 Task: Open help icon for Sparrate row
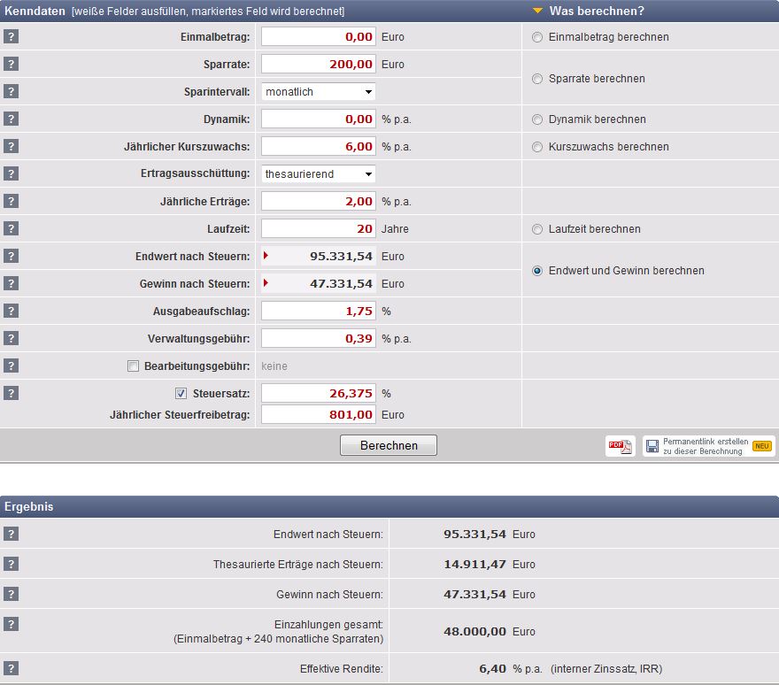point(11,64)
